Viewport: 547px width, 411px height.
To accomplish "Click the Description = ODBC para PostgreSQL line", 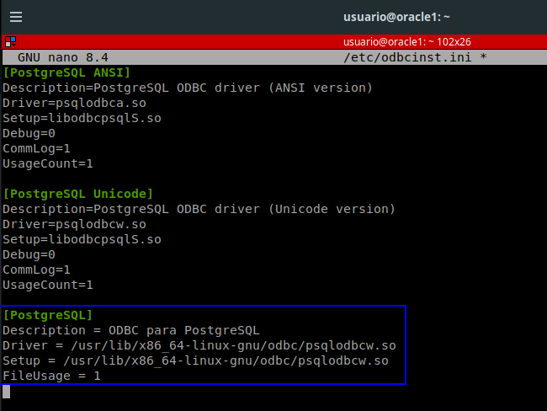I will (131, 330).
